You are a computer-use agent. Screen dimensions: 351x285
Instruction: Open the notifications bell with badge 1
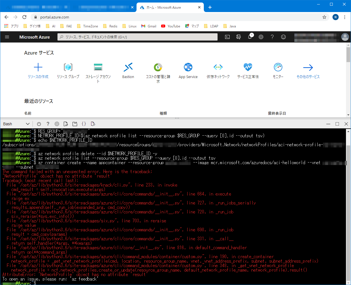250,37
